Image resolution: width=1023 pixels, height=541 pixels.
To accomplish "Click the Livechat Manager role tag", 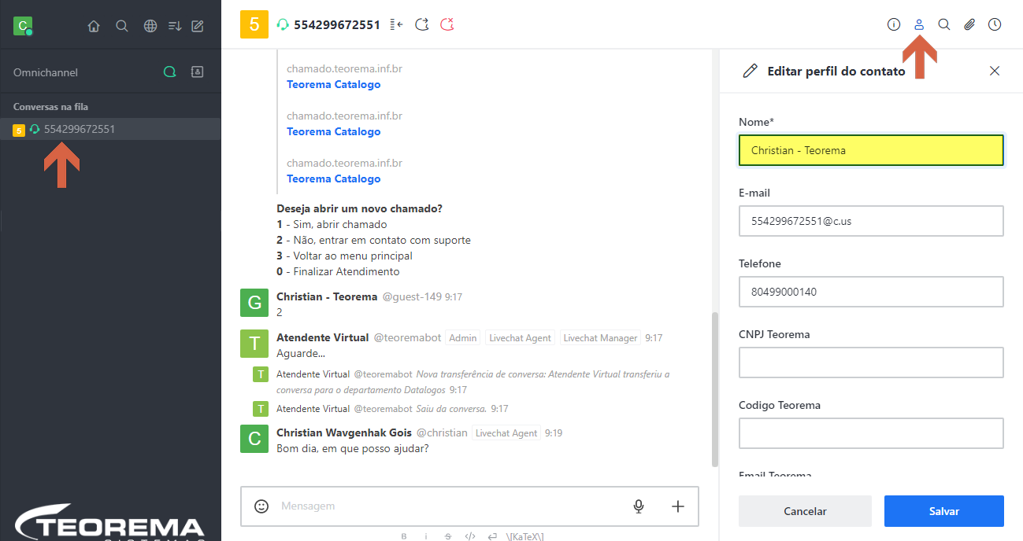I will click(x=600, y=338).
